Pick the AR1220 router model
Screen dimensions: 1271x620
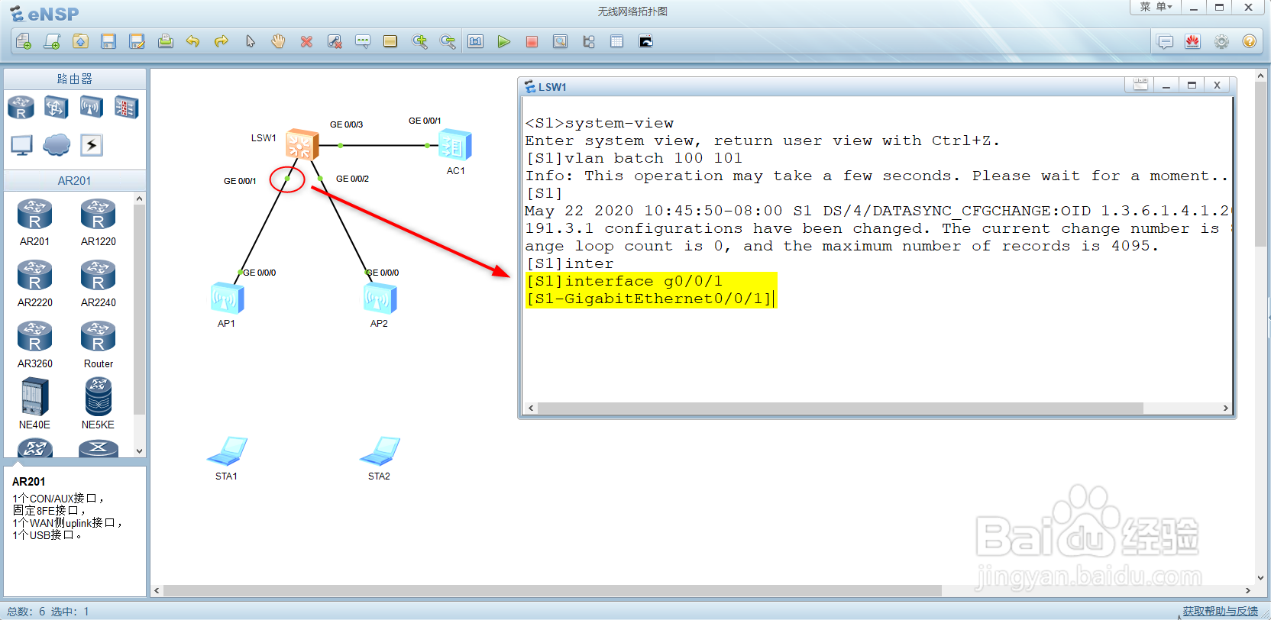[x=99, y=222]
